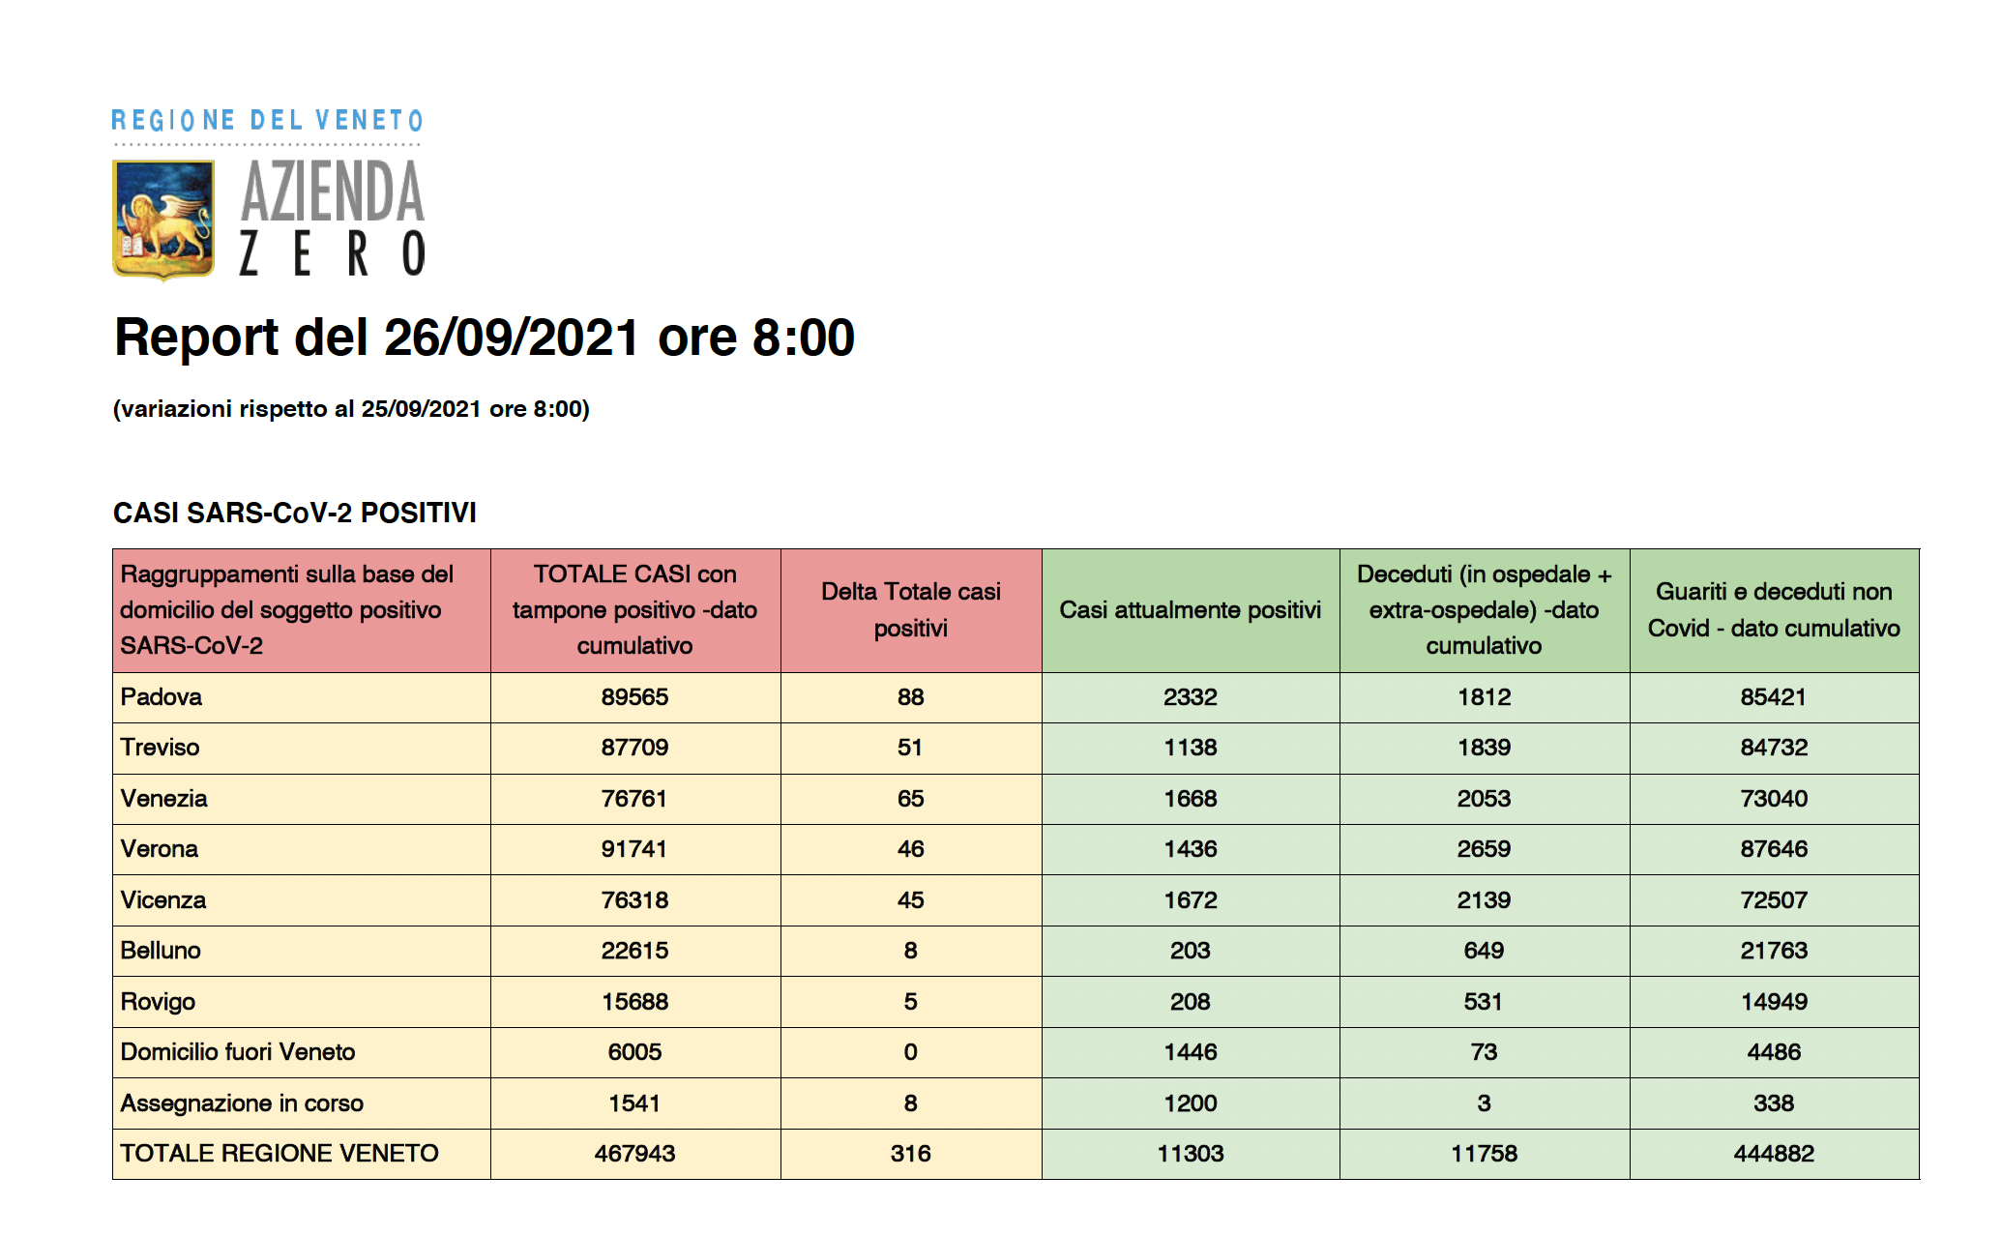Screen dimensions: 2002x1235
Task: Click Verona deceased value 2659
Action: point(1485,849)
